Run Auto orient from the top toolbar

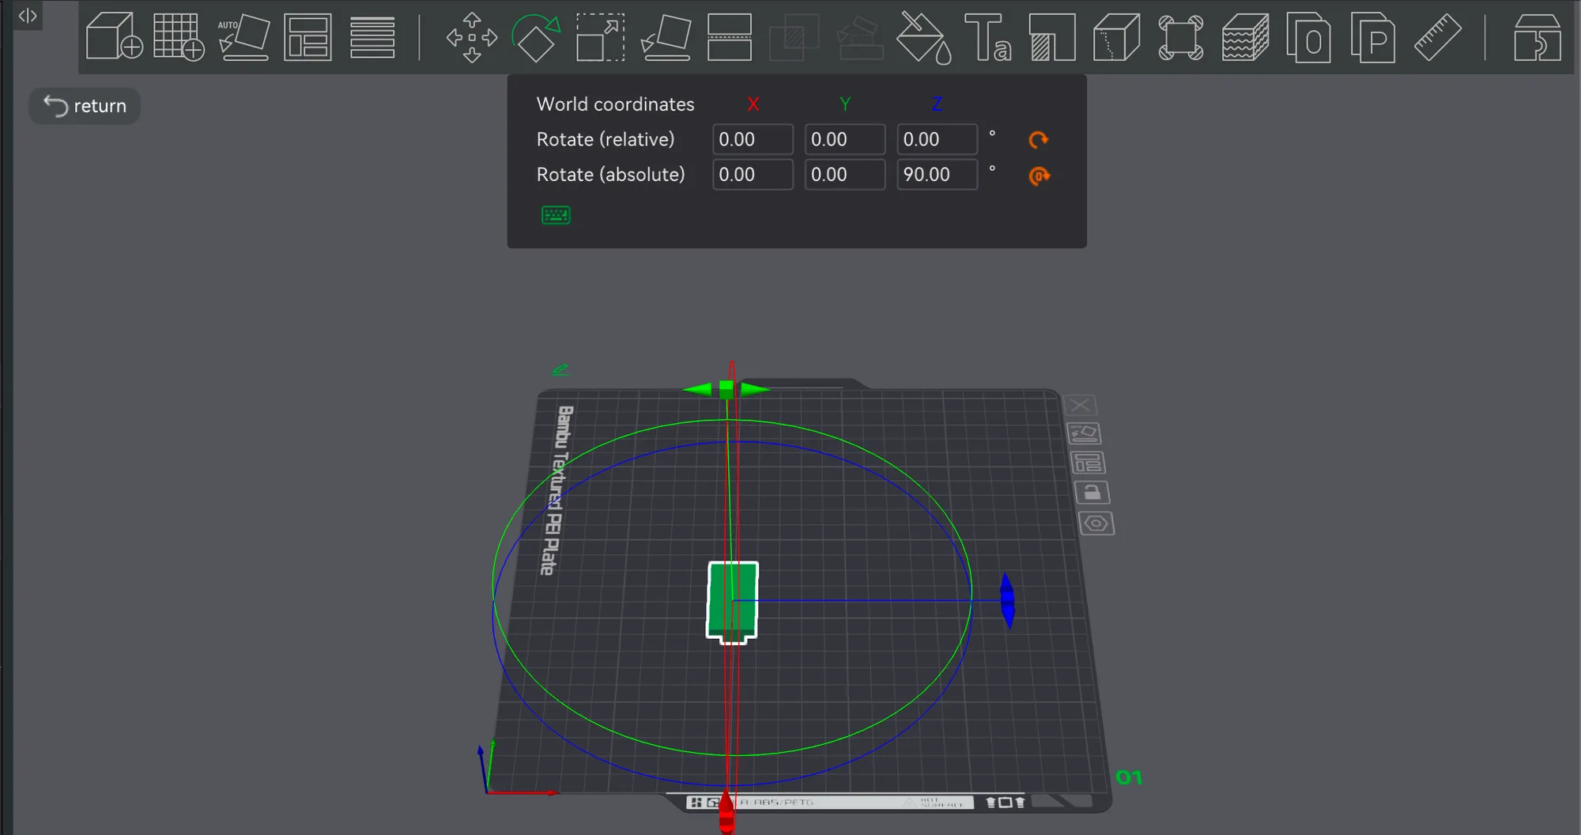tap(243, 36)
